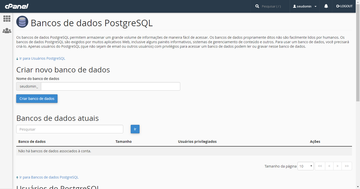
Task: Click the seudomin_ prefix label
Action: [x=29, y=86]
